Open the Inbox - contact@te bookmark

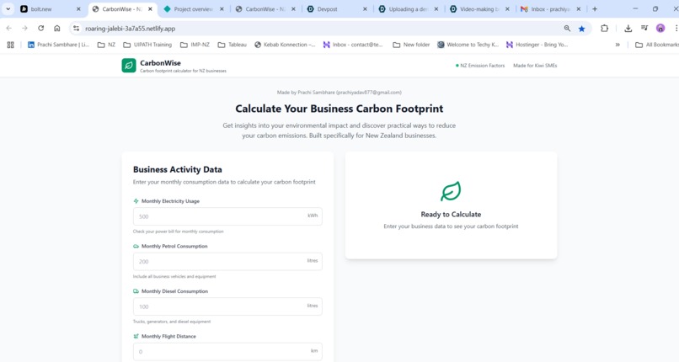coord(353,45)
